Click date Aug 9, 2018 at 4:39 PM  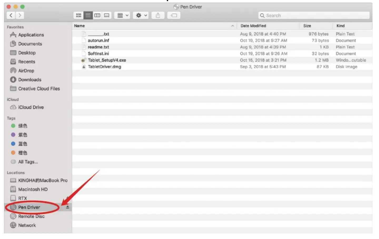263,47
